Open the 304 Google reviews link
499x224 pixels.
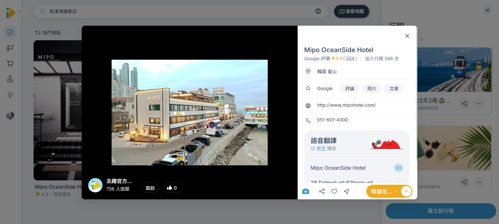pyautogui.click(x=350, y=59)
